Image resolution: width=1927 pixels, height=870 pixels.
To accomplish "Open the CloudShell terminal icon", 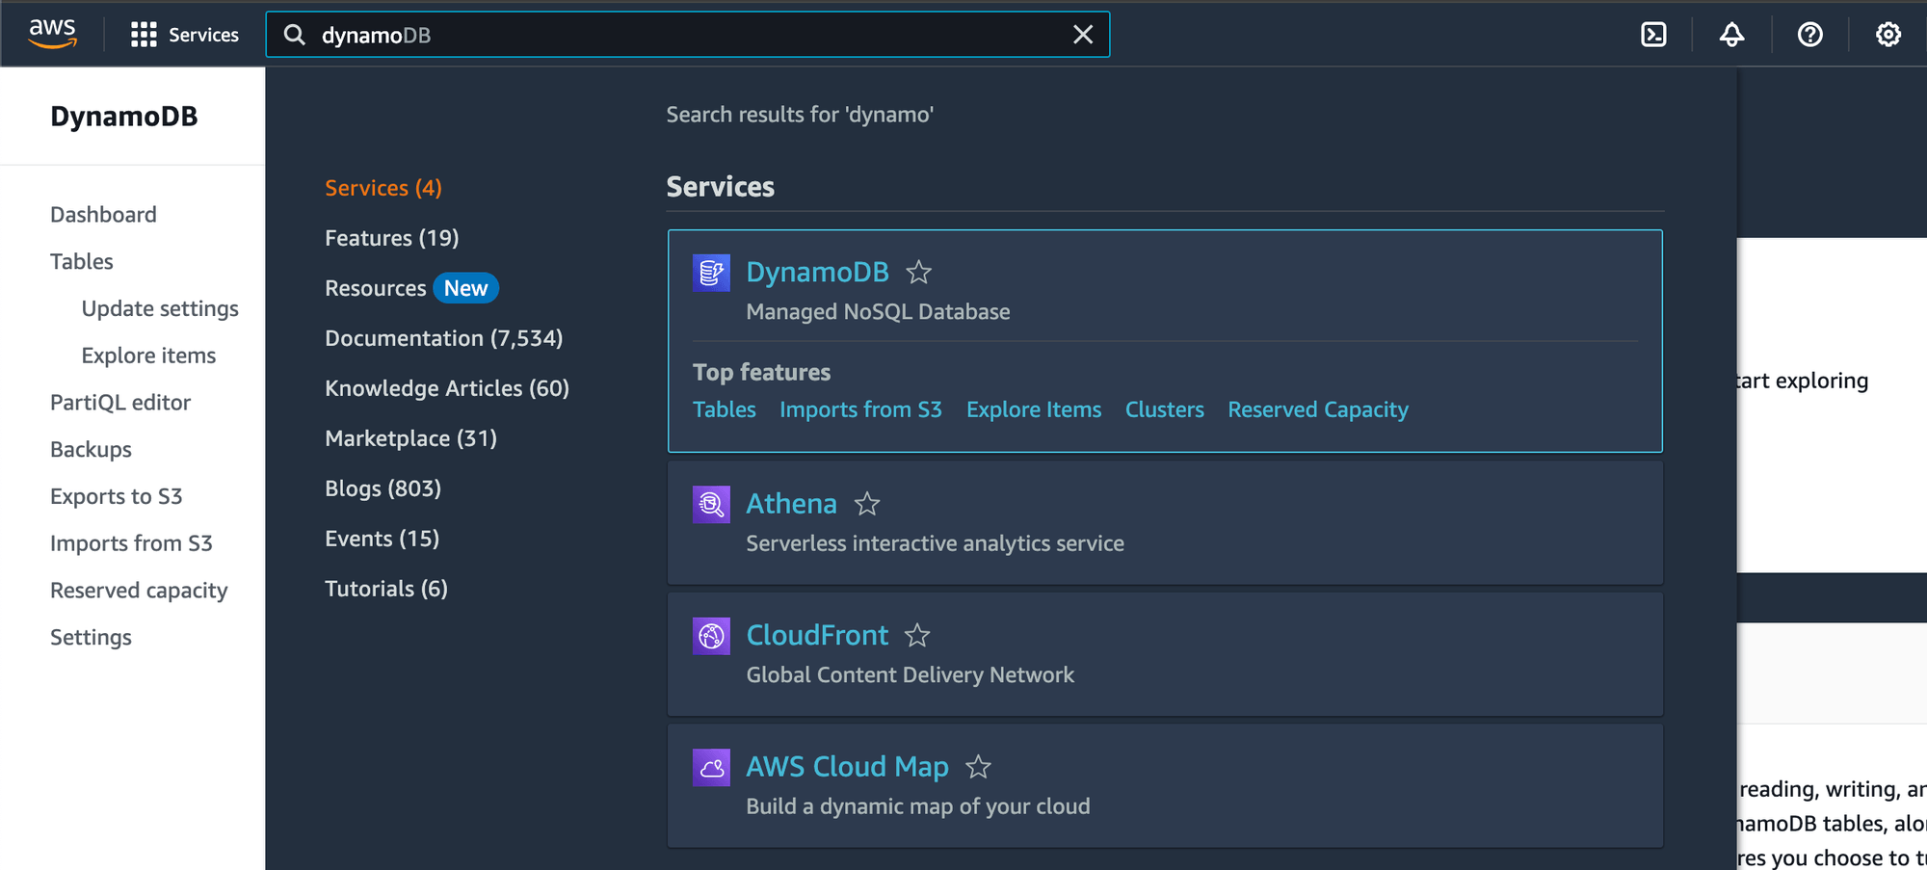I will point(1653,35).
